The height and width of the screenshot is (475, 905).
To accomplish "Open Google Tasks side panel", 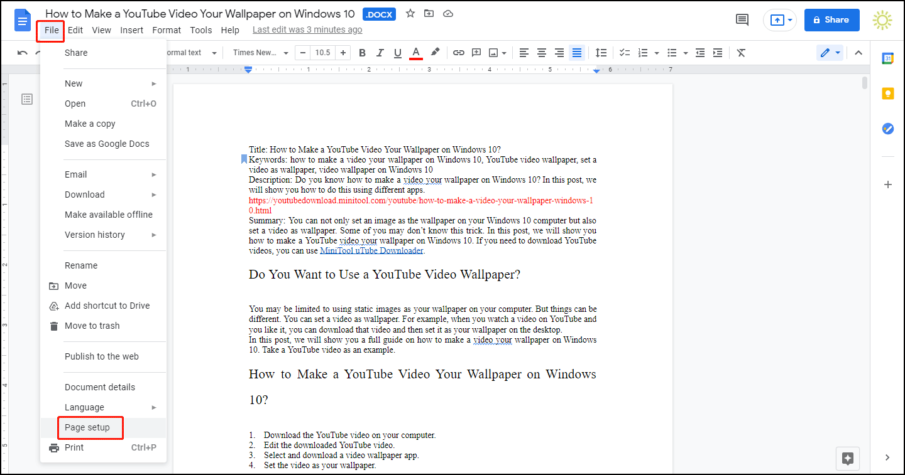I will pyautogui.click(x=887, y=129).
